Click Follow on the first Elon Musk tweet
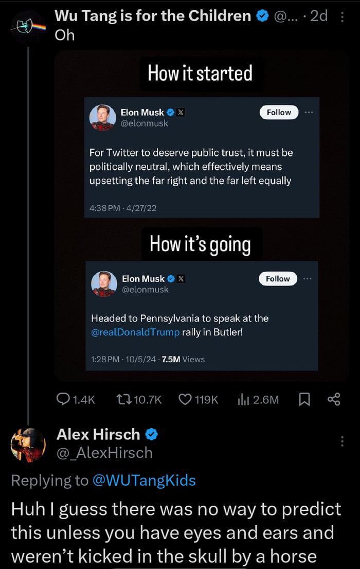Screen dimensions: 360x569 coord(279,112)
